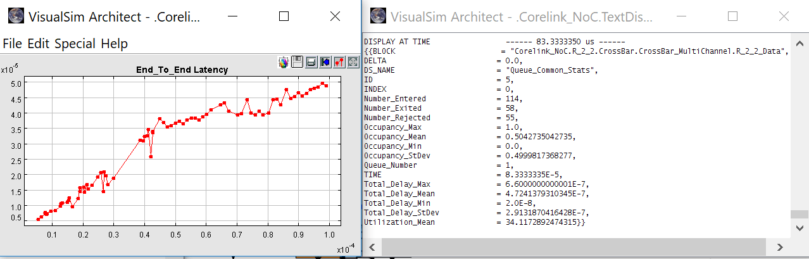
Task: Rescale plot to fit with arrows icon
Action: tap(353, 62)
